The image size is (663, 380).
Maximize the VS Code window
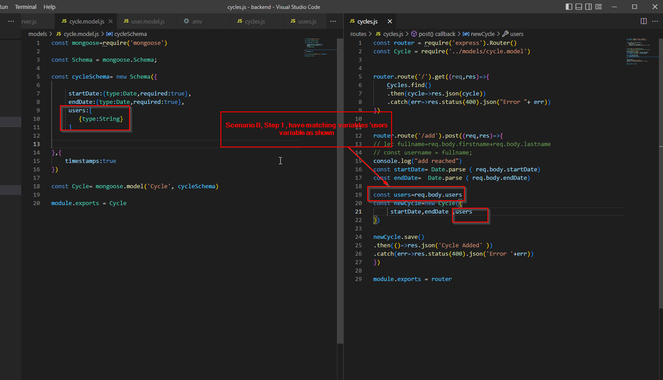pyautogui.click(x=635, y=7)
